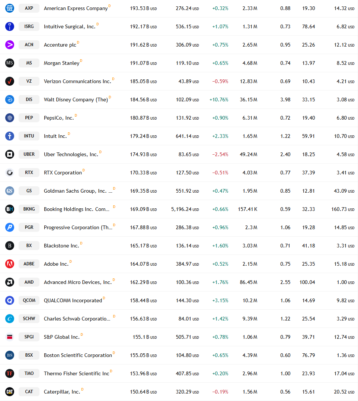The width and height of the screenshot is (358, 401).
Task: Select the MS ticker badge
Action: pos(29,63)
